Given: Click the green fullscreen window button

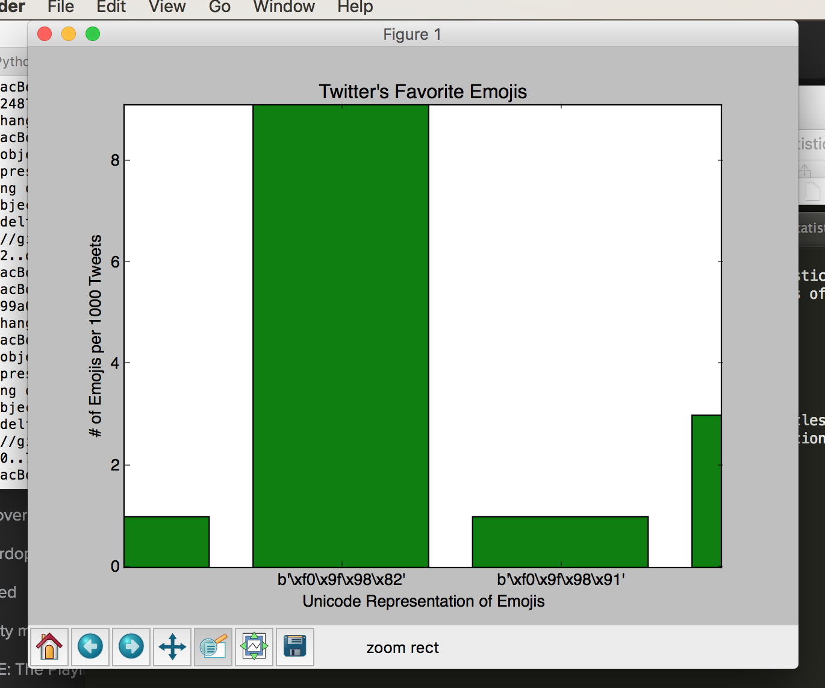Looking at the screenshot, I should tap(93, 34).
